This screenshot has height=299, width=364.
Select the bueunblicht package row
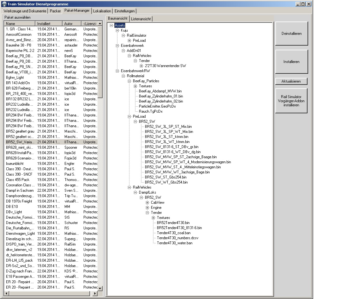click(x=51, y=164)
